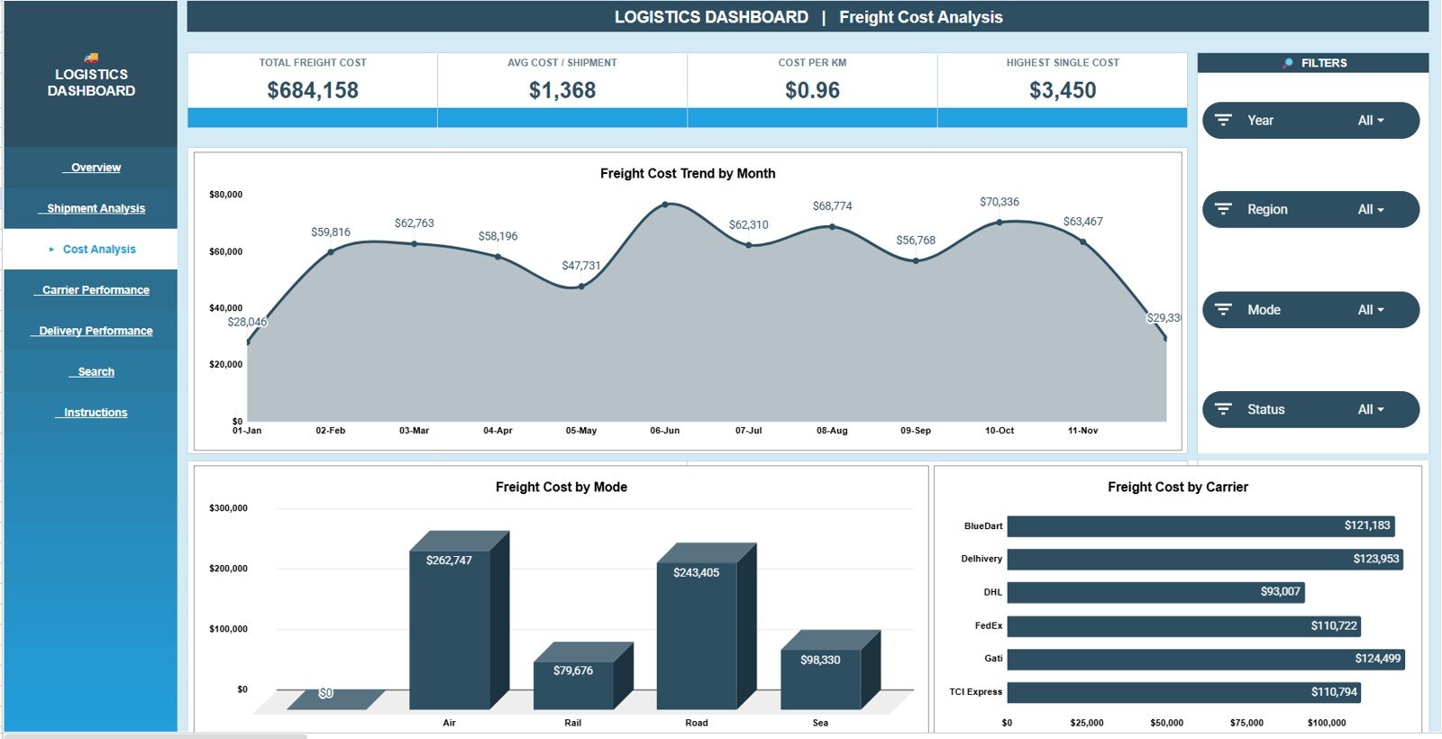Click the $70,336 data label for October
Image resolution: width=1442 pixels, height=739 pixels.
pos(999,202)
